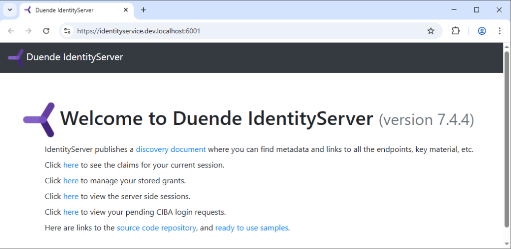Open the source code repository link
Image resolution: width=511 pixels, height=249 pixels.
(157, 228)
